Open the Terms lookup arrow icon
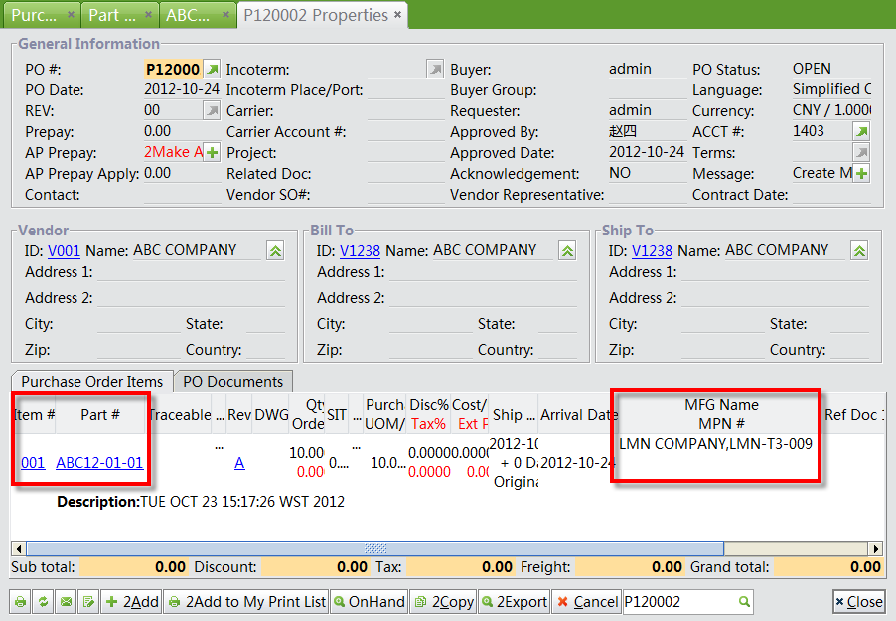Screen dimensions: 896x621 (860, 152)
